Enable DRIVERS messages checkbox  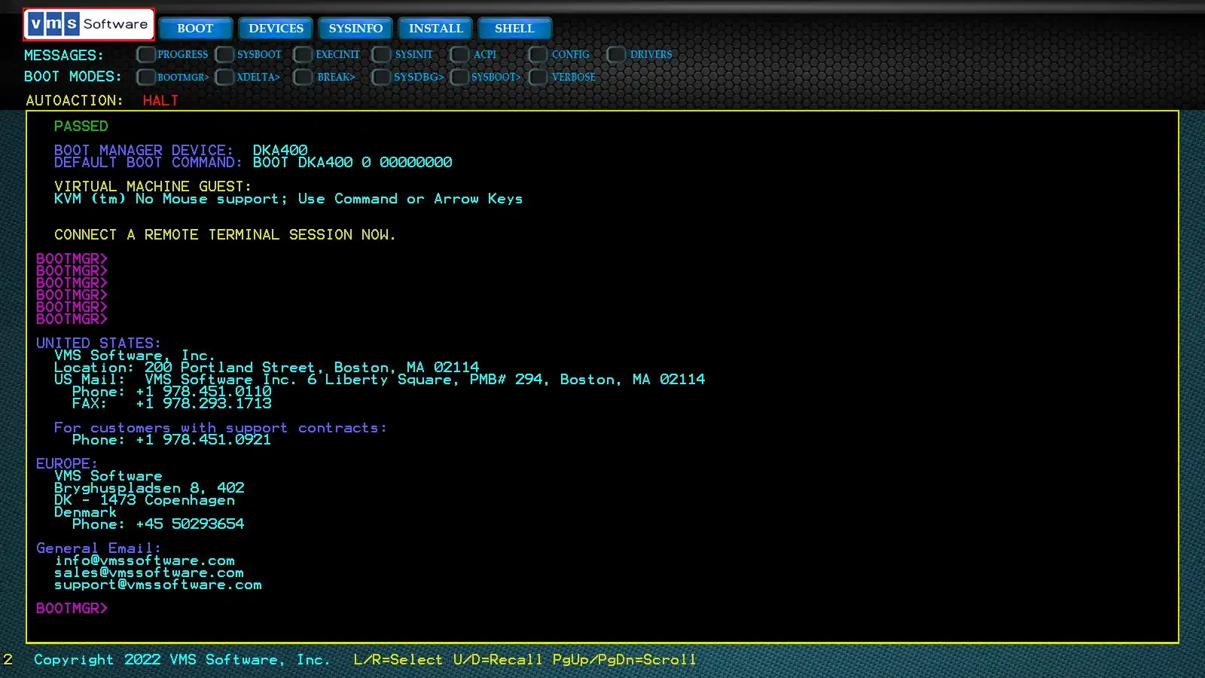[x=616, y=54]
